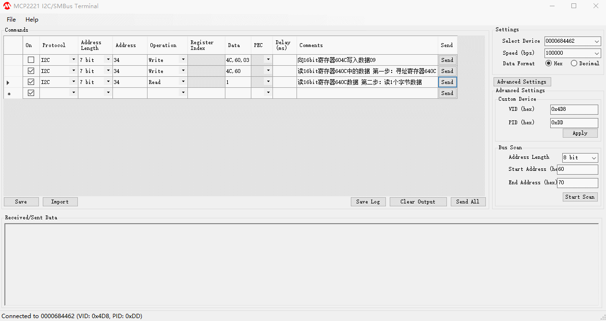The height and width of the screenshot is (321, 606).
Task: Click the MCP2221 application icon in title bar
Action: [7, 6]
